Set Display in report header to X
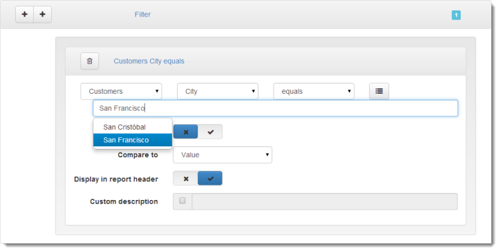The image size is (499, 251). 186,179
